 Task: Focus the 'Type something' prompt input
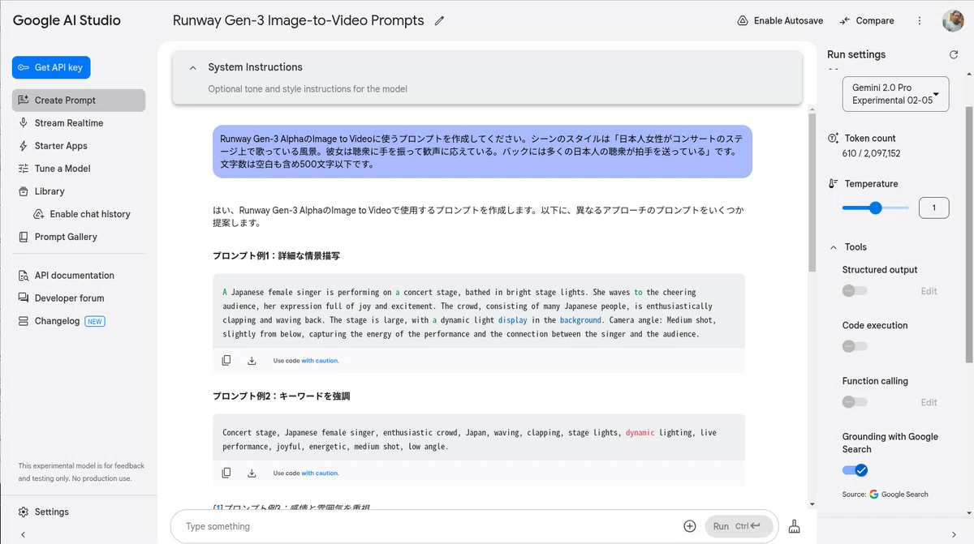(x=430, y=526)
